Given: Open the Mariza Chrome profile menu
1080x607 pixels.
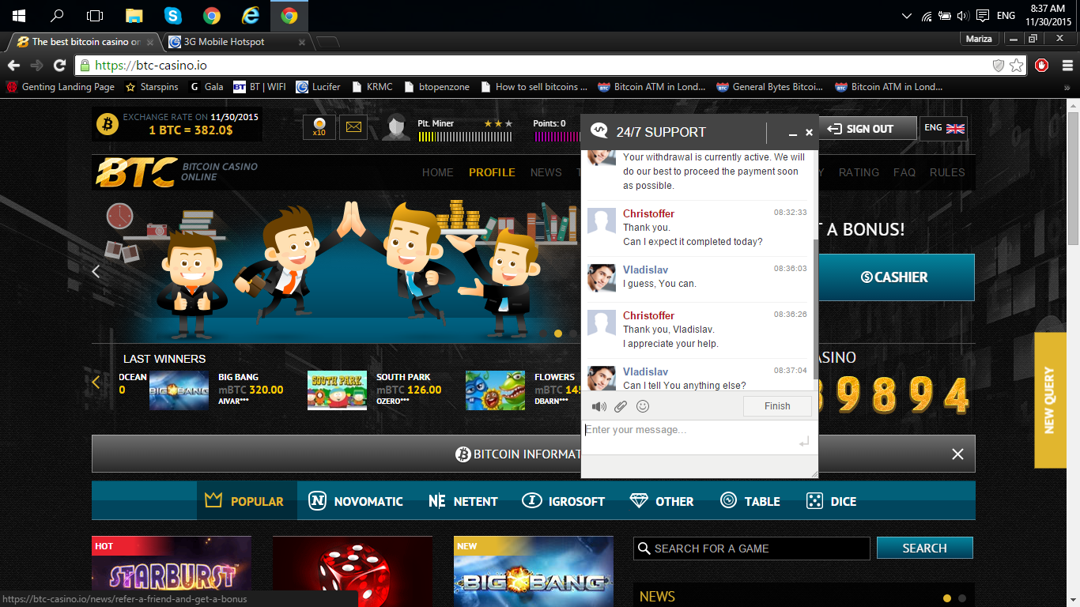Looking at the screenshot, I should tap(979, 38).
